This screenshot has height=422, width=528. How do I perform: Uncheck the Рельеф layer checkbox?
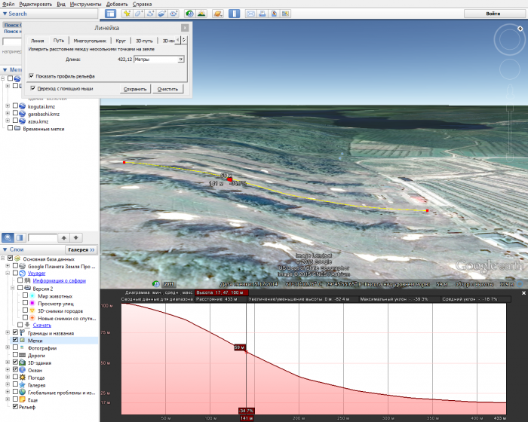click(x=15, y=406)
